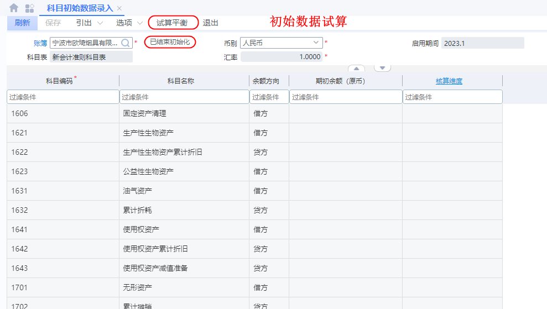
Task: Click the 科目名称 filter input
Action: [184, 97]
